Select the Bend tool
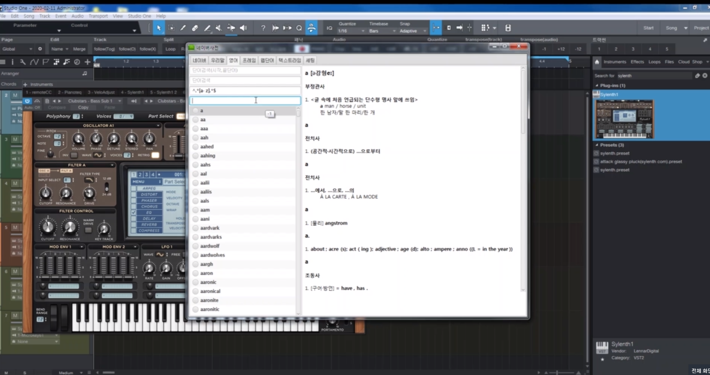The width and height of the screenshot is (710, 375). point(231,28)
